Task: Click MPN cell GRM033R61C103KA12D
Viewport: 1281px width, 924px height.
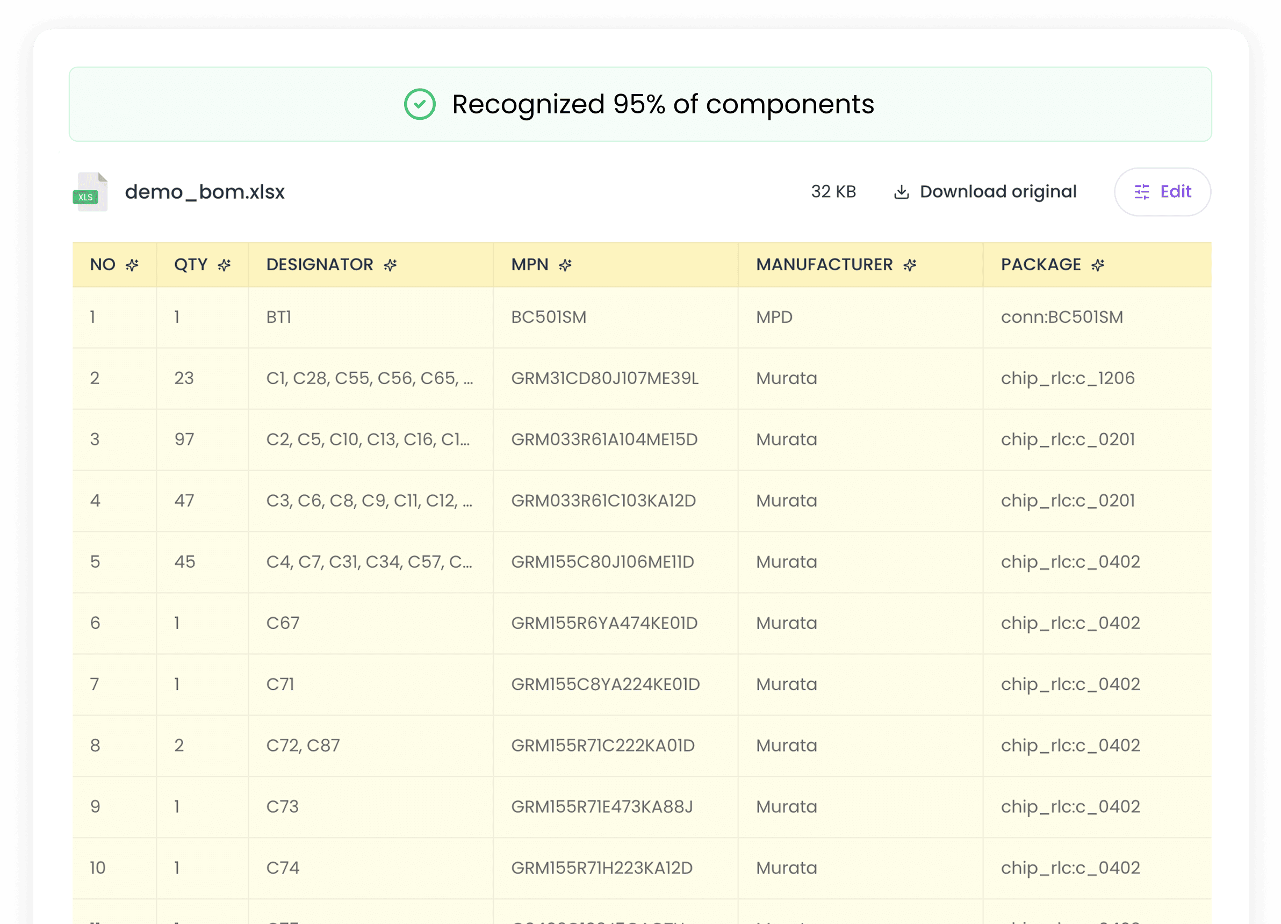Action: [x=616, y=501]
